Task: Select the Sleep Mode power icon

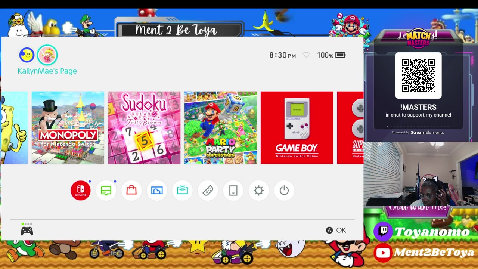Action: tap(284, 191)
